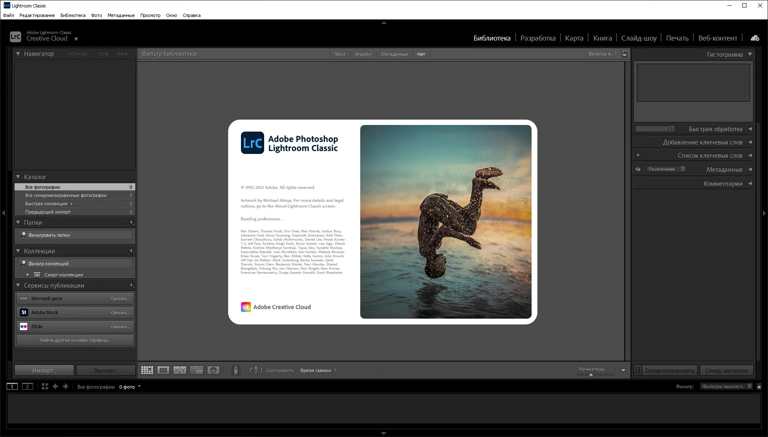The image size is (768, 437).
Task: Select Нет filter mode
Action: point(421,54)
